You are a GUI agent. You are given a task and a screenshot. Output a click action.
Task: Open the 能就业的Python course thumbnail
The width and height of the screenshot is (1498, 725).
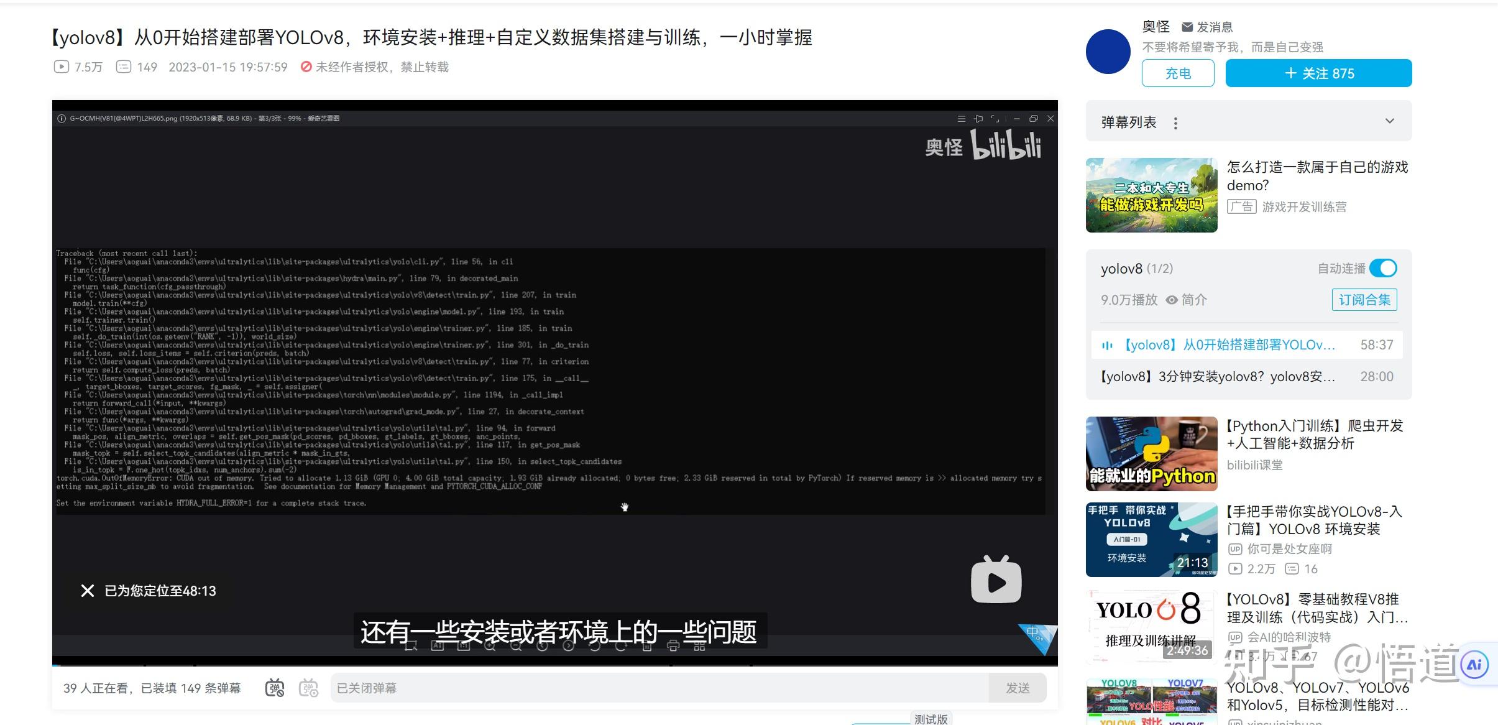(x=1151, y=453)
